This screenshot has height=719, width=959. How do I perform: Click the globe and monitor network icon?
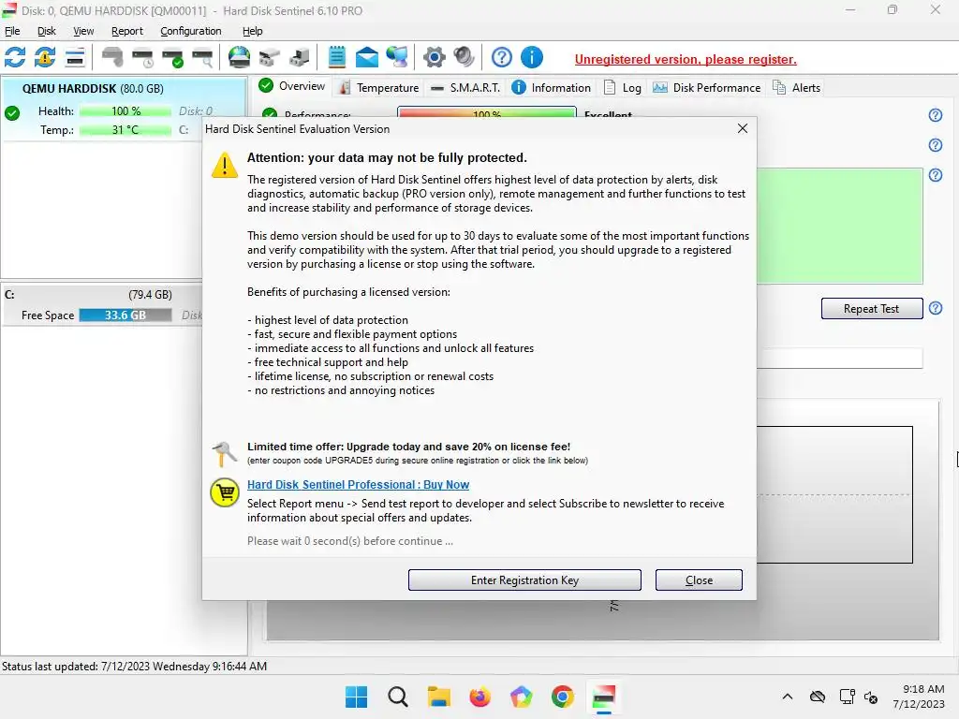(397, 57)
